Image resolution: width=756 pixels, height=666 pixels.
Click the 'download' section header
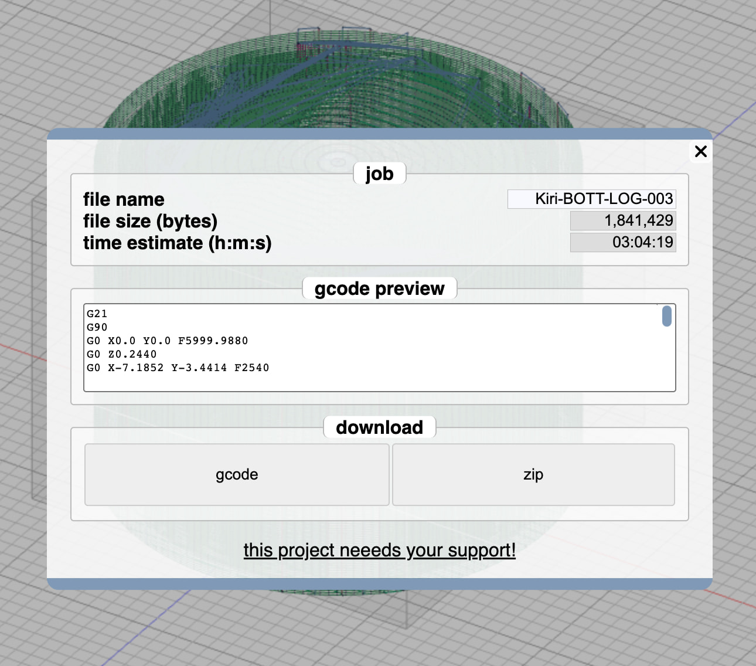[x=379, y=427]
